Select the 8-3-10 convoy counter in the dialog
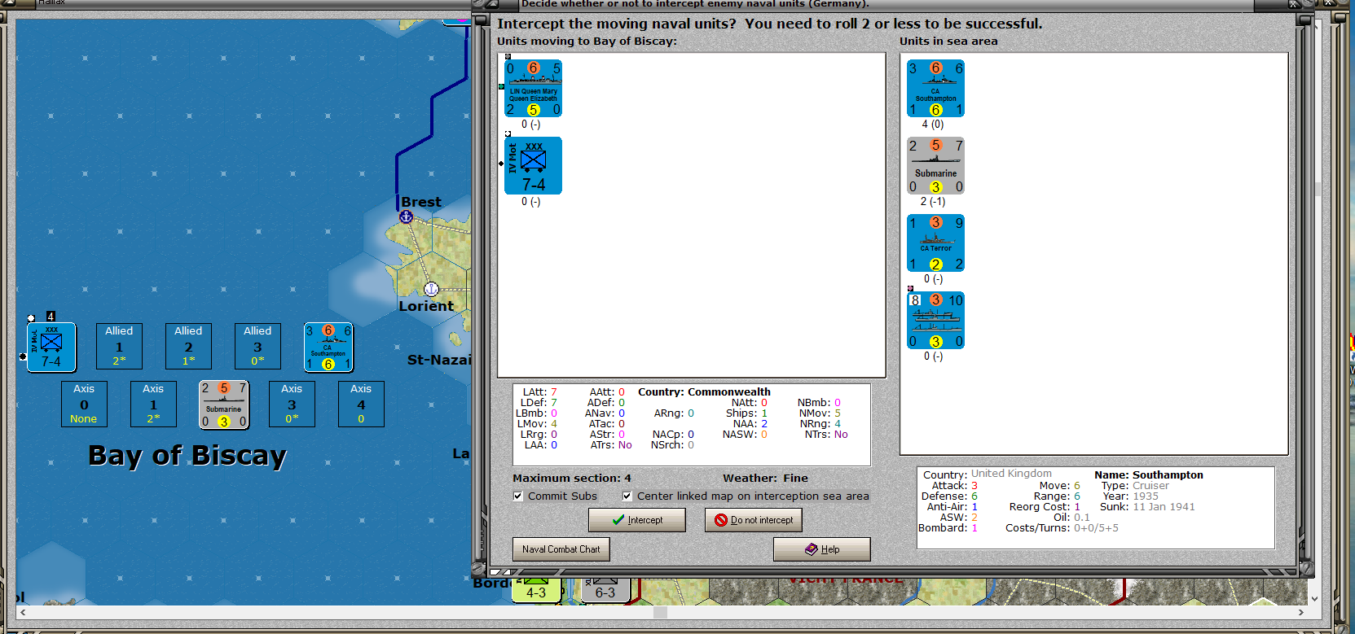 (935, 320)
